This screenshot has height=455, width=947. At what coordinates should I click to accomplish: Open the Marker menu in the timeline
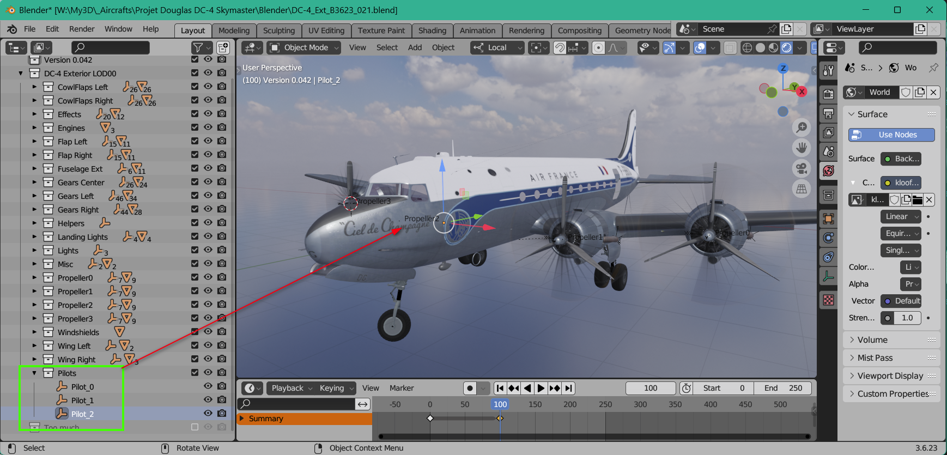point(402,388)
